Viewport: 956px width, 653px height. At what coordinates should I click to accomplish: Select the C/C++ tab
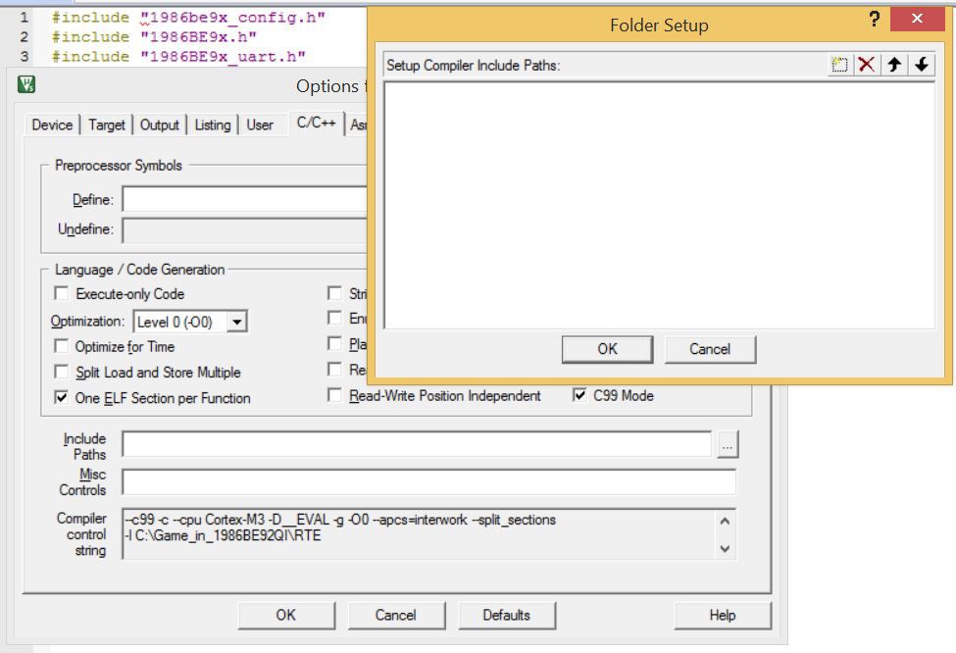coord(317,124)
